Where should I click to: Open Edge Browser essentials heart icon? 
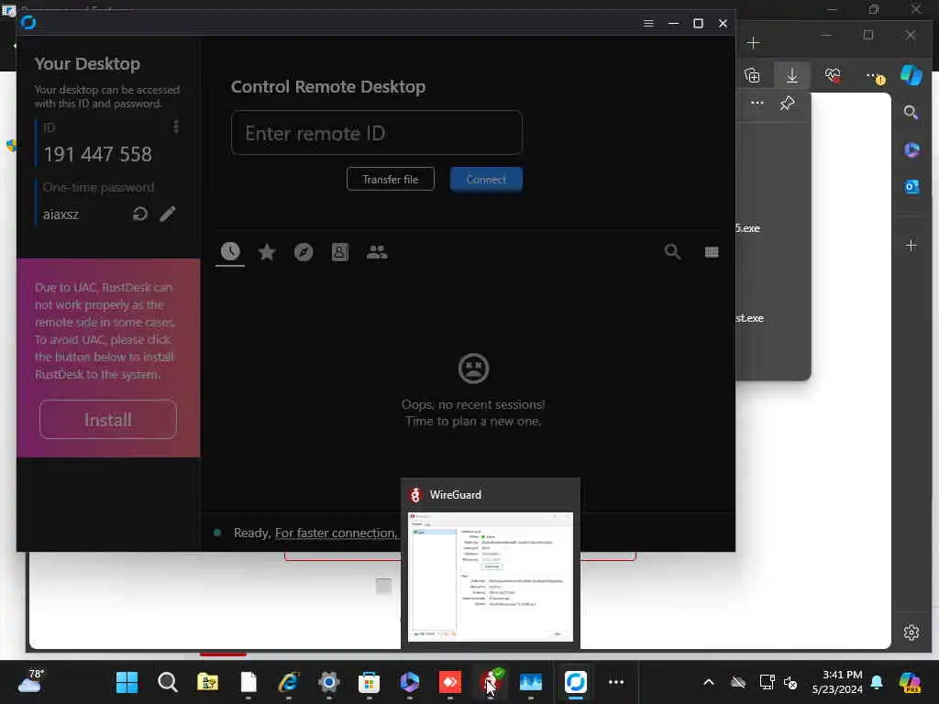point(833,75)
